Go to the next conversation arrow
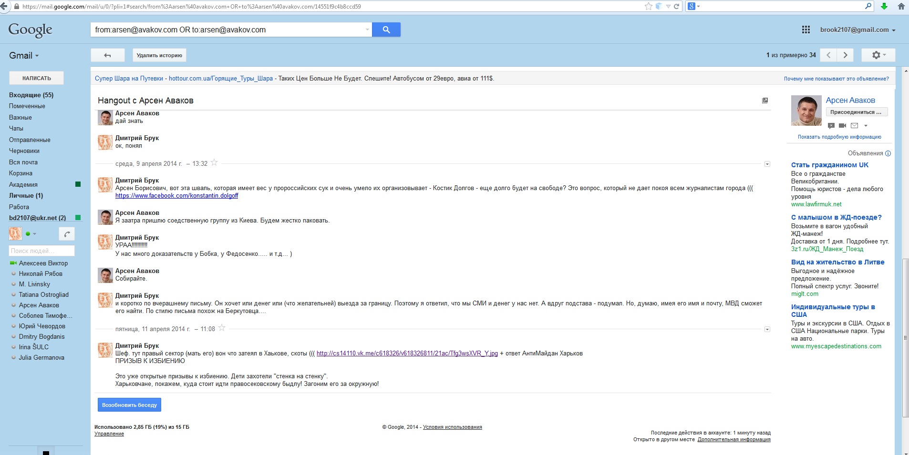Viewport: 909px width, 455px height. tap(845, 55)
